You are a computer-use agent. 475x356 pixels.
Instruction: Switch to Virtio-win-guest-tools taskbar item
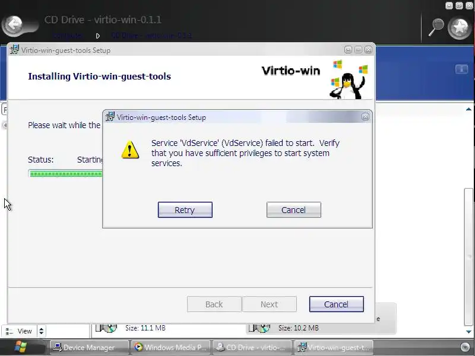pyautogui.click(x=334, y=347)
